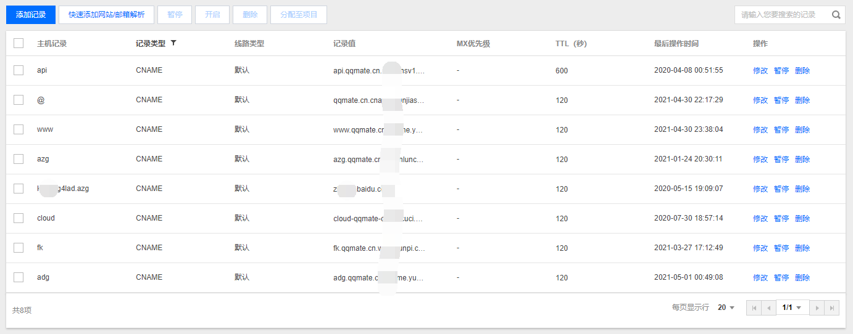853x334 pixels.
Task: Click 暂停 link for the azg record
Action: (x=781, y=160)
